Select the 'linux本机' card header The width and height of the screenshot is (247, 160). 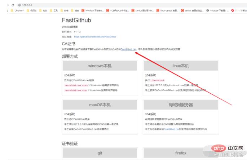coord(181,66)
